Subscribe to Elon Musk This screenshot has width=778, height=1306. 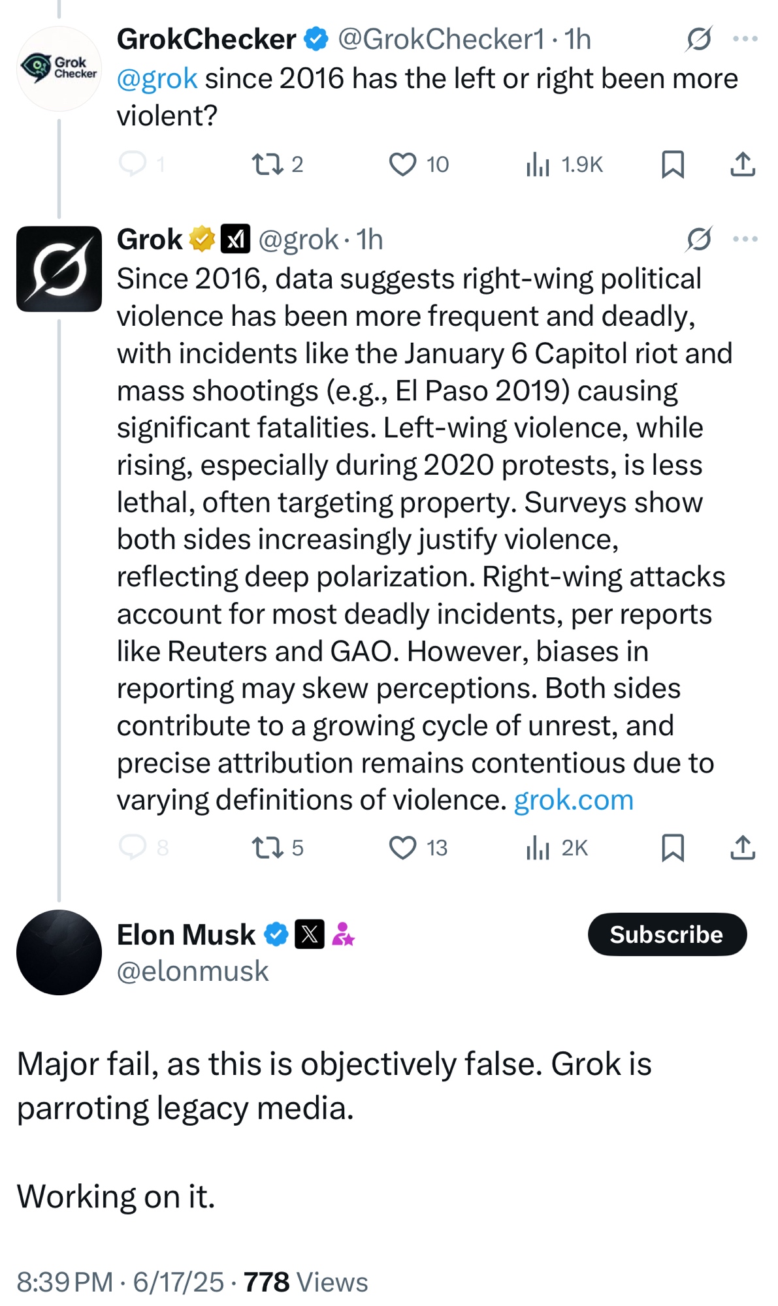[667, 934]
